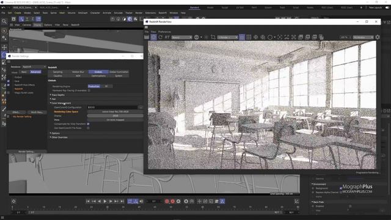Open the AOV tab

[78, 76]
